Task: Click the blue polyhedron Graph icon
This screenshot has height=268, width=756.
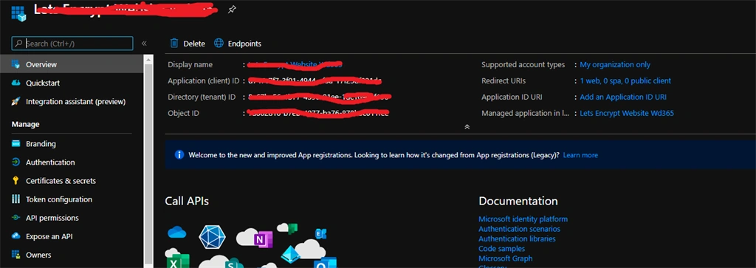Action: 212,237
